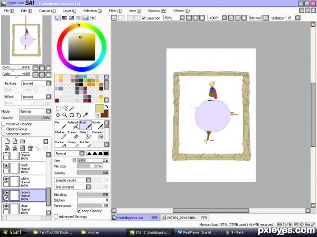Open the brush blending Normal dropdown
Screen dimensions: 317x237
point(69,153)
